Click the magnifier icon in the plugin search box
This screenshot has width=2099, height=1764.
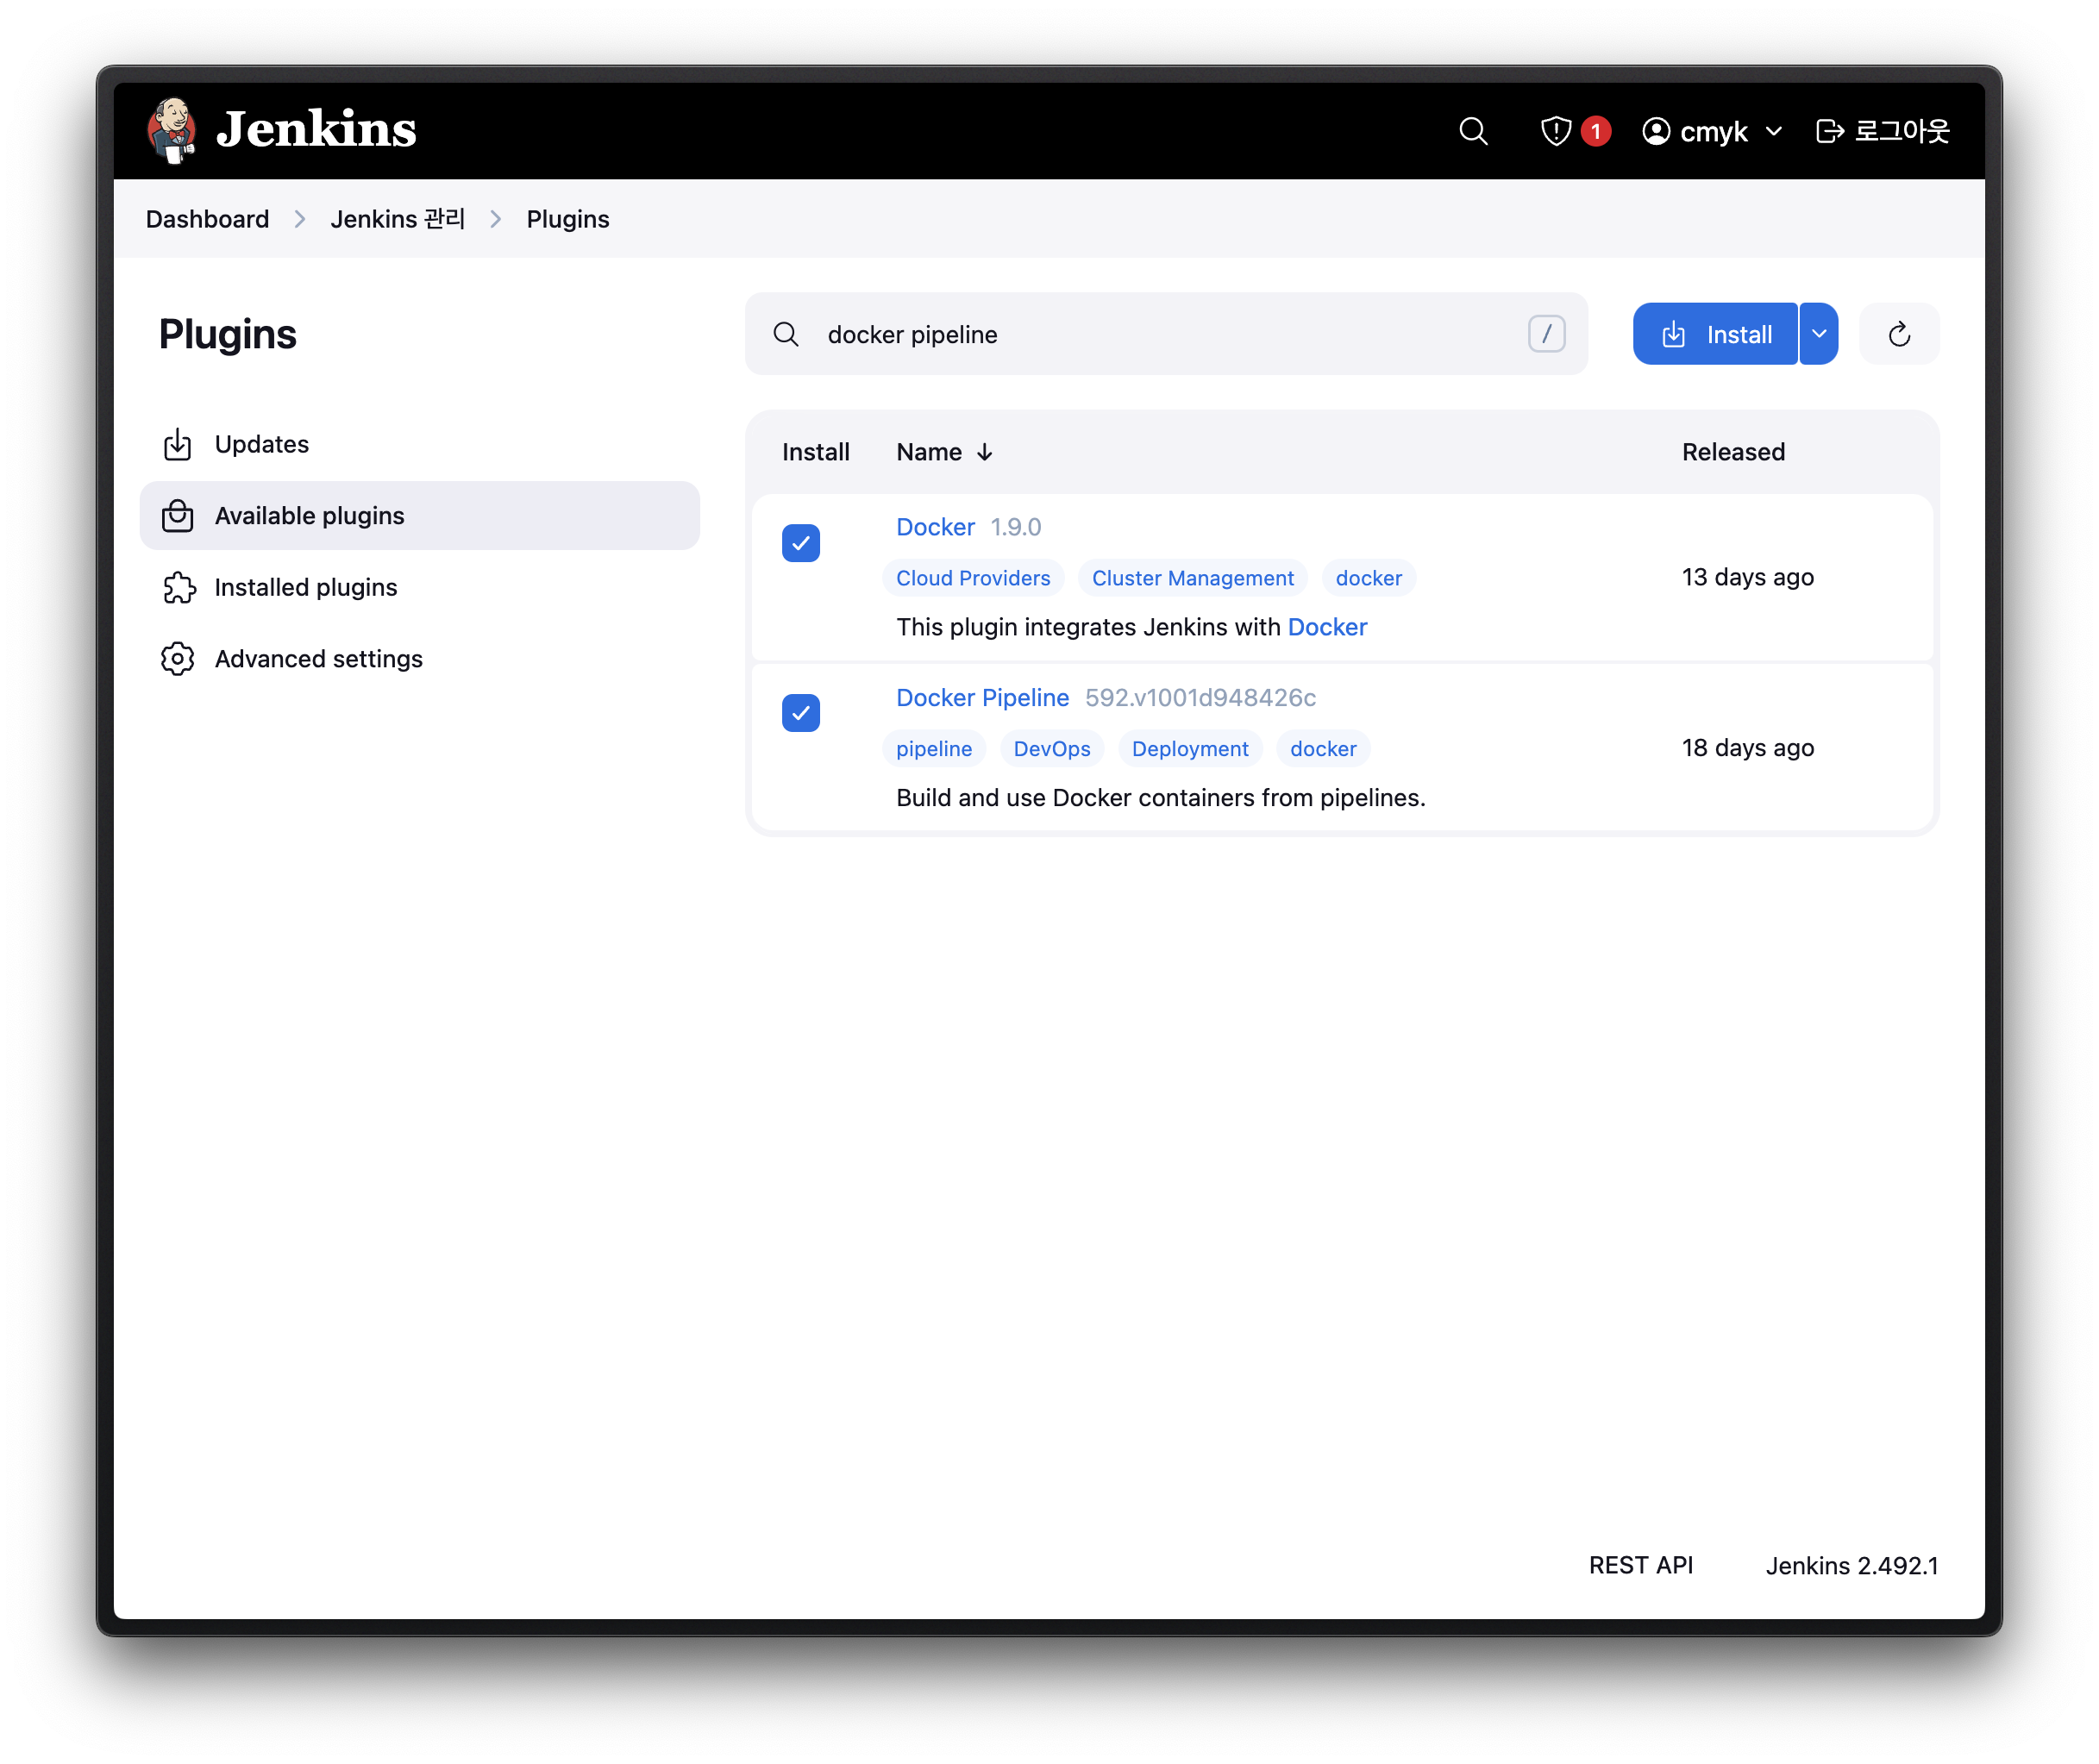pyautogui.click(x=787, y=334)
